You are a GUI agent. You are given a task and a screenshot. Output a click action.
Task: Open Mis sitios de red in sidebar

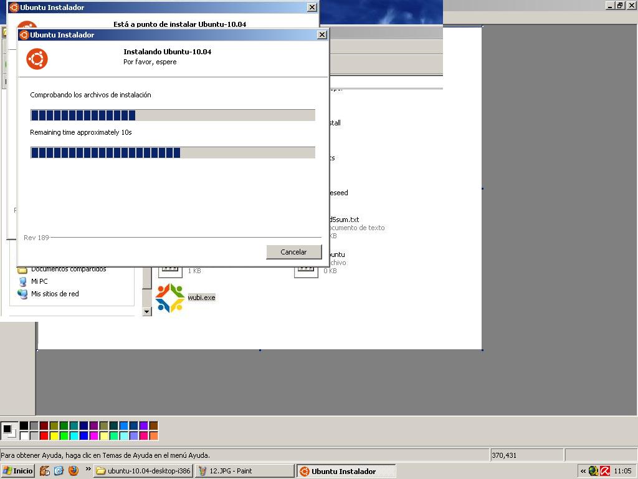(55, 294)
